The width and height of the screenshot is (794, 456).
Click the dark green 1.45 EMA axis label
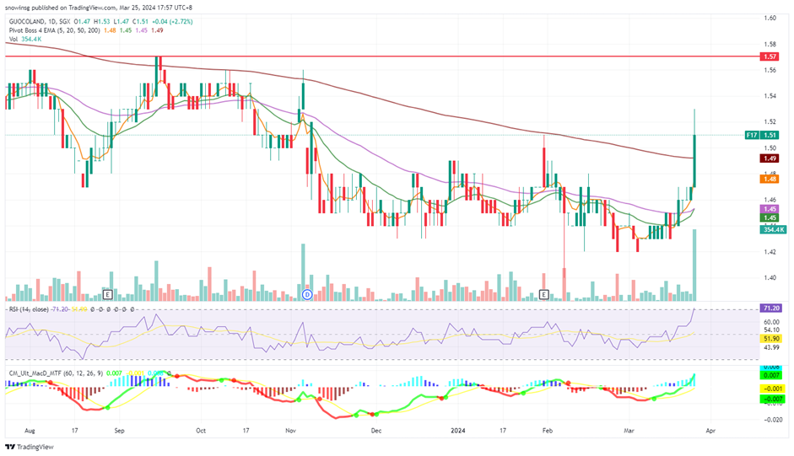(770, 217)
